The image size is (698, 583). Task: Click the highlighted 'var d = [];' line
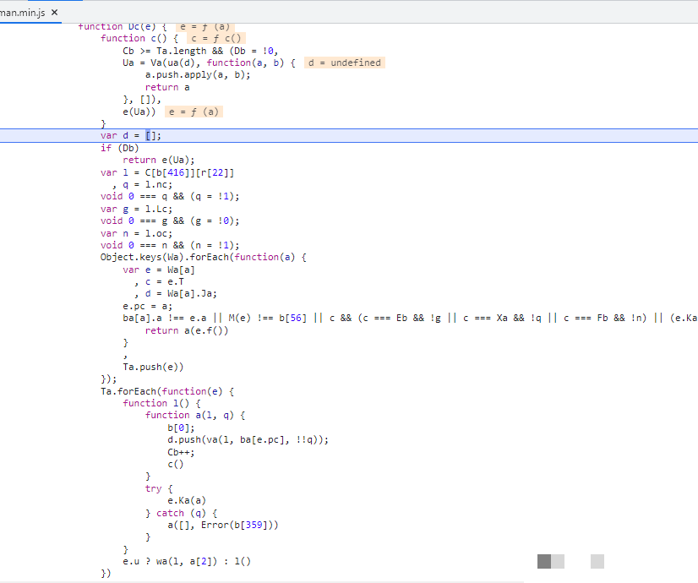pyautogui.click(x=130, y=136)
